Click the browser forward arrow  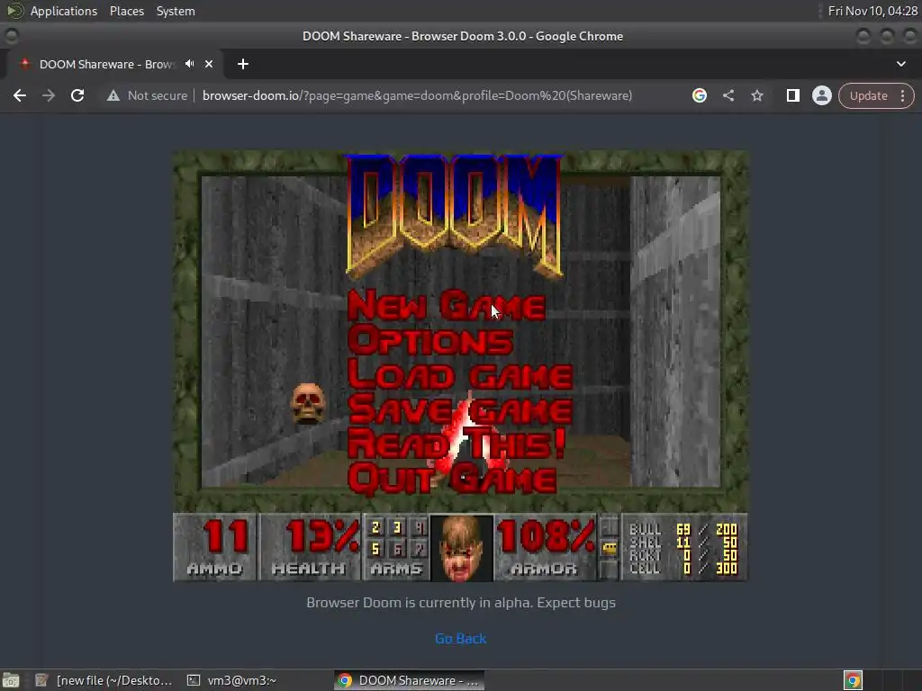pyautogui.click(x=49, y=95)
